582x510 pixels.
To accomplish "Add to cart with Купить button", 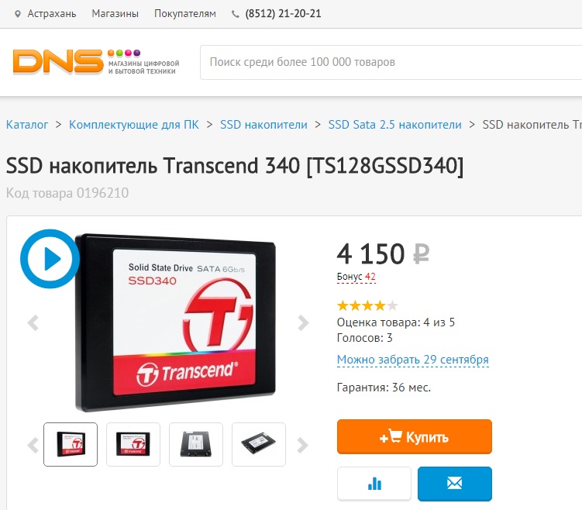I will pyautogui.click(x=415, y=437).
